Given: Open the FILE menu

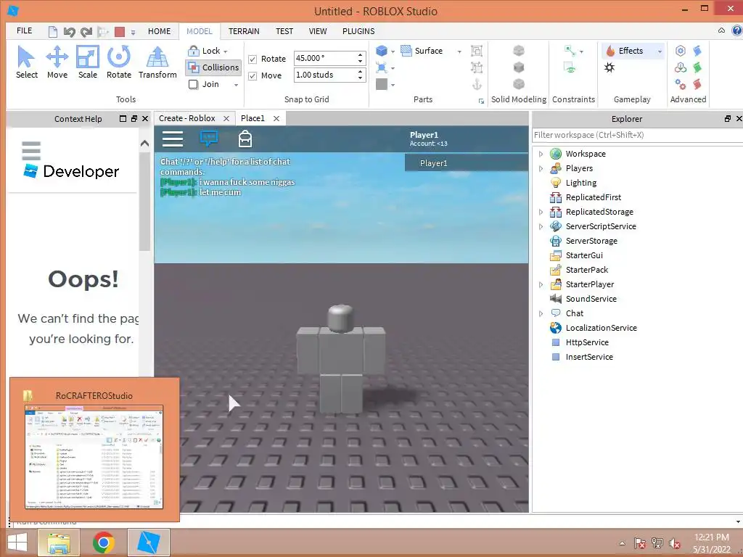Looking at the screenshot, I should pos(24,30).
